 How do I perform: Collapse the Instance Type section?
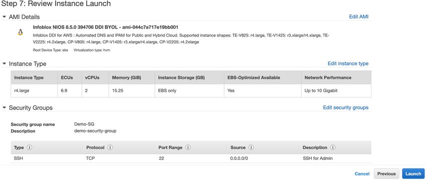coord(4,63)
